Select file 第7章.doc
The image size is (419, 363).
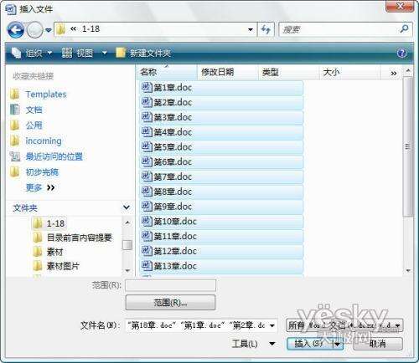pyautogui.click(x=221, y=176)
